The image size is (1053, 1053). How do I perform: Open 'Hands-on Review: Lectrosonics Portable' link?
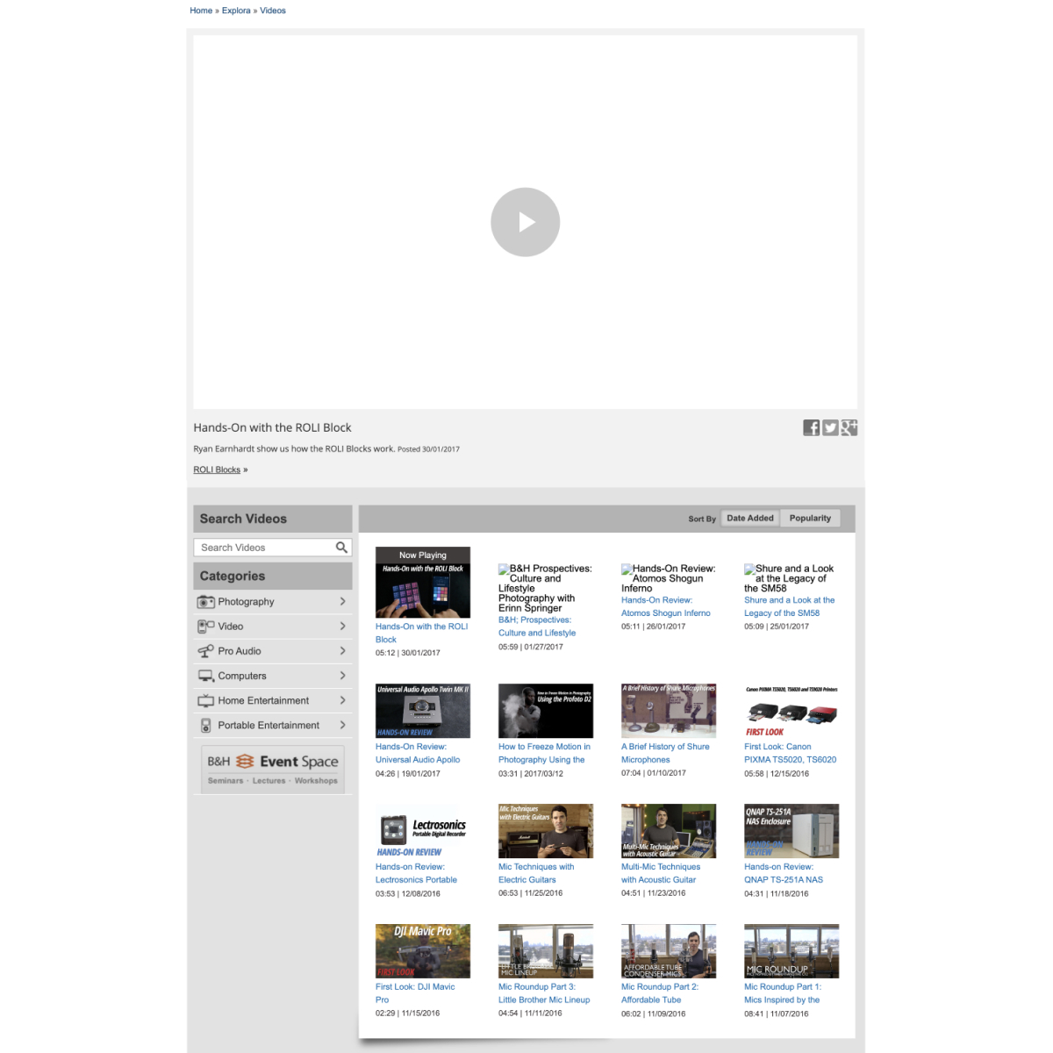[416, 873]
